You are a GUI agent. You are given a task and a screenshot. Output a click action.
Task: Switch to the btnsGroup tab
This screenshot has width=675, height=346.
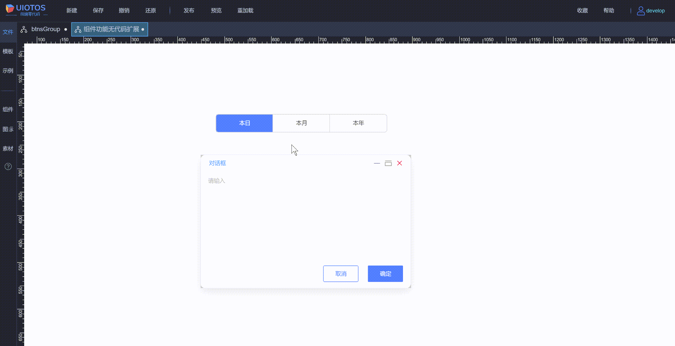(x=45, y=29)
